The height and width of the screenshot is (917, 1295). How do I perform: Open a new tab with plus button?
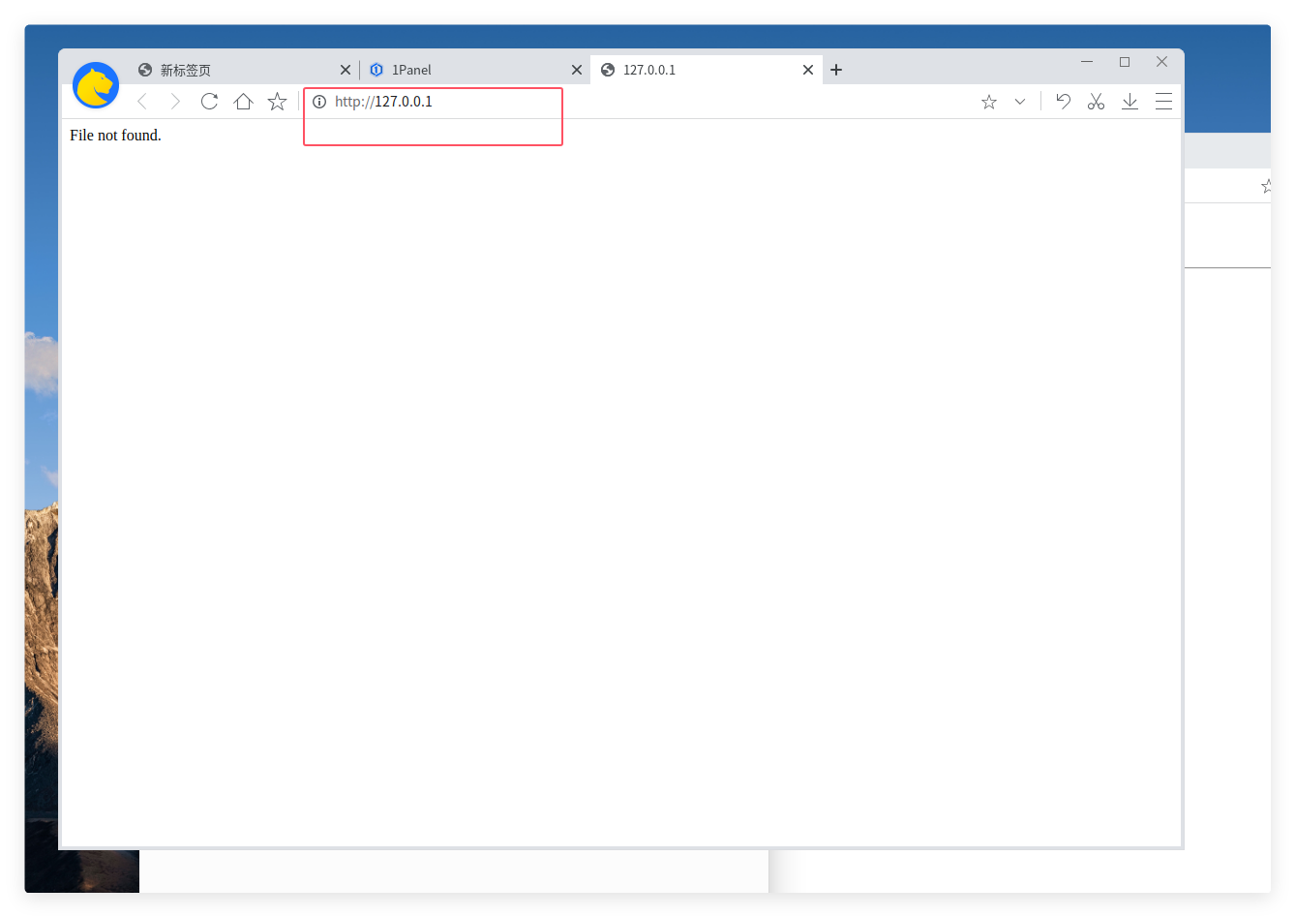(x=836, y=70)
